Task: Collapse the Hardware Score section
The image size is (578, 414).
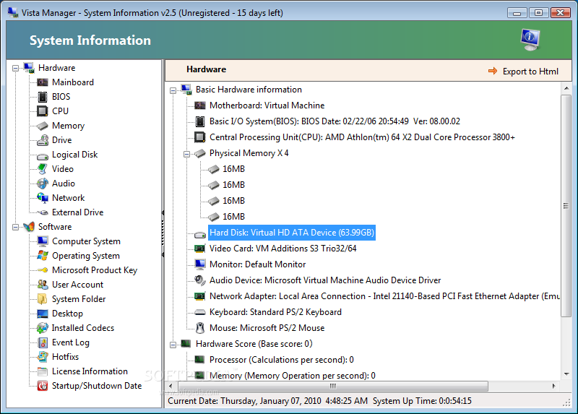Action: pyautogui.click(x=173, y=344)
